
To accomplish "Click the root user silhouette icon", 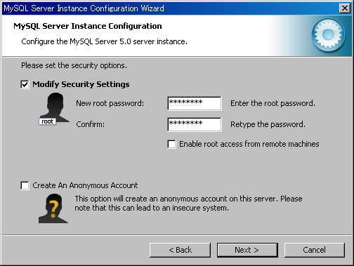I will point(55,108).
